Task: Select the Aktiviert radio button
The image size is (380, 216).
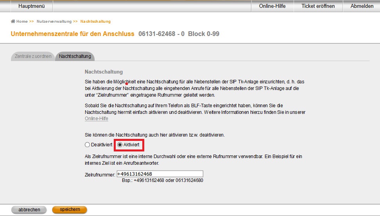Action: (x=120, y=145)
